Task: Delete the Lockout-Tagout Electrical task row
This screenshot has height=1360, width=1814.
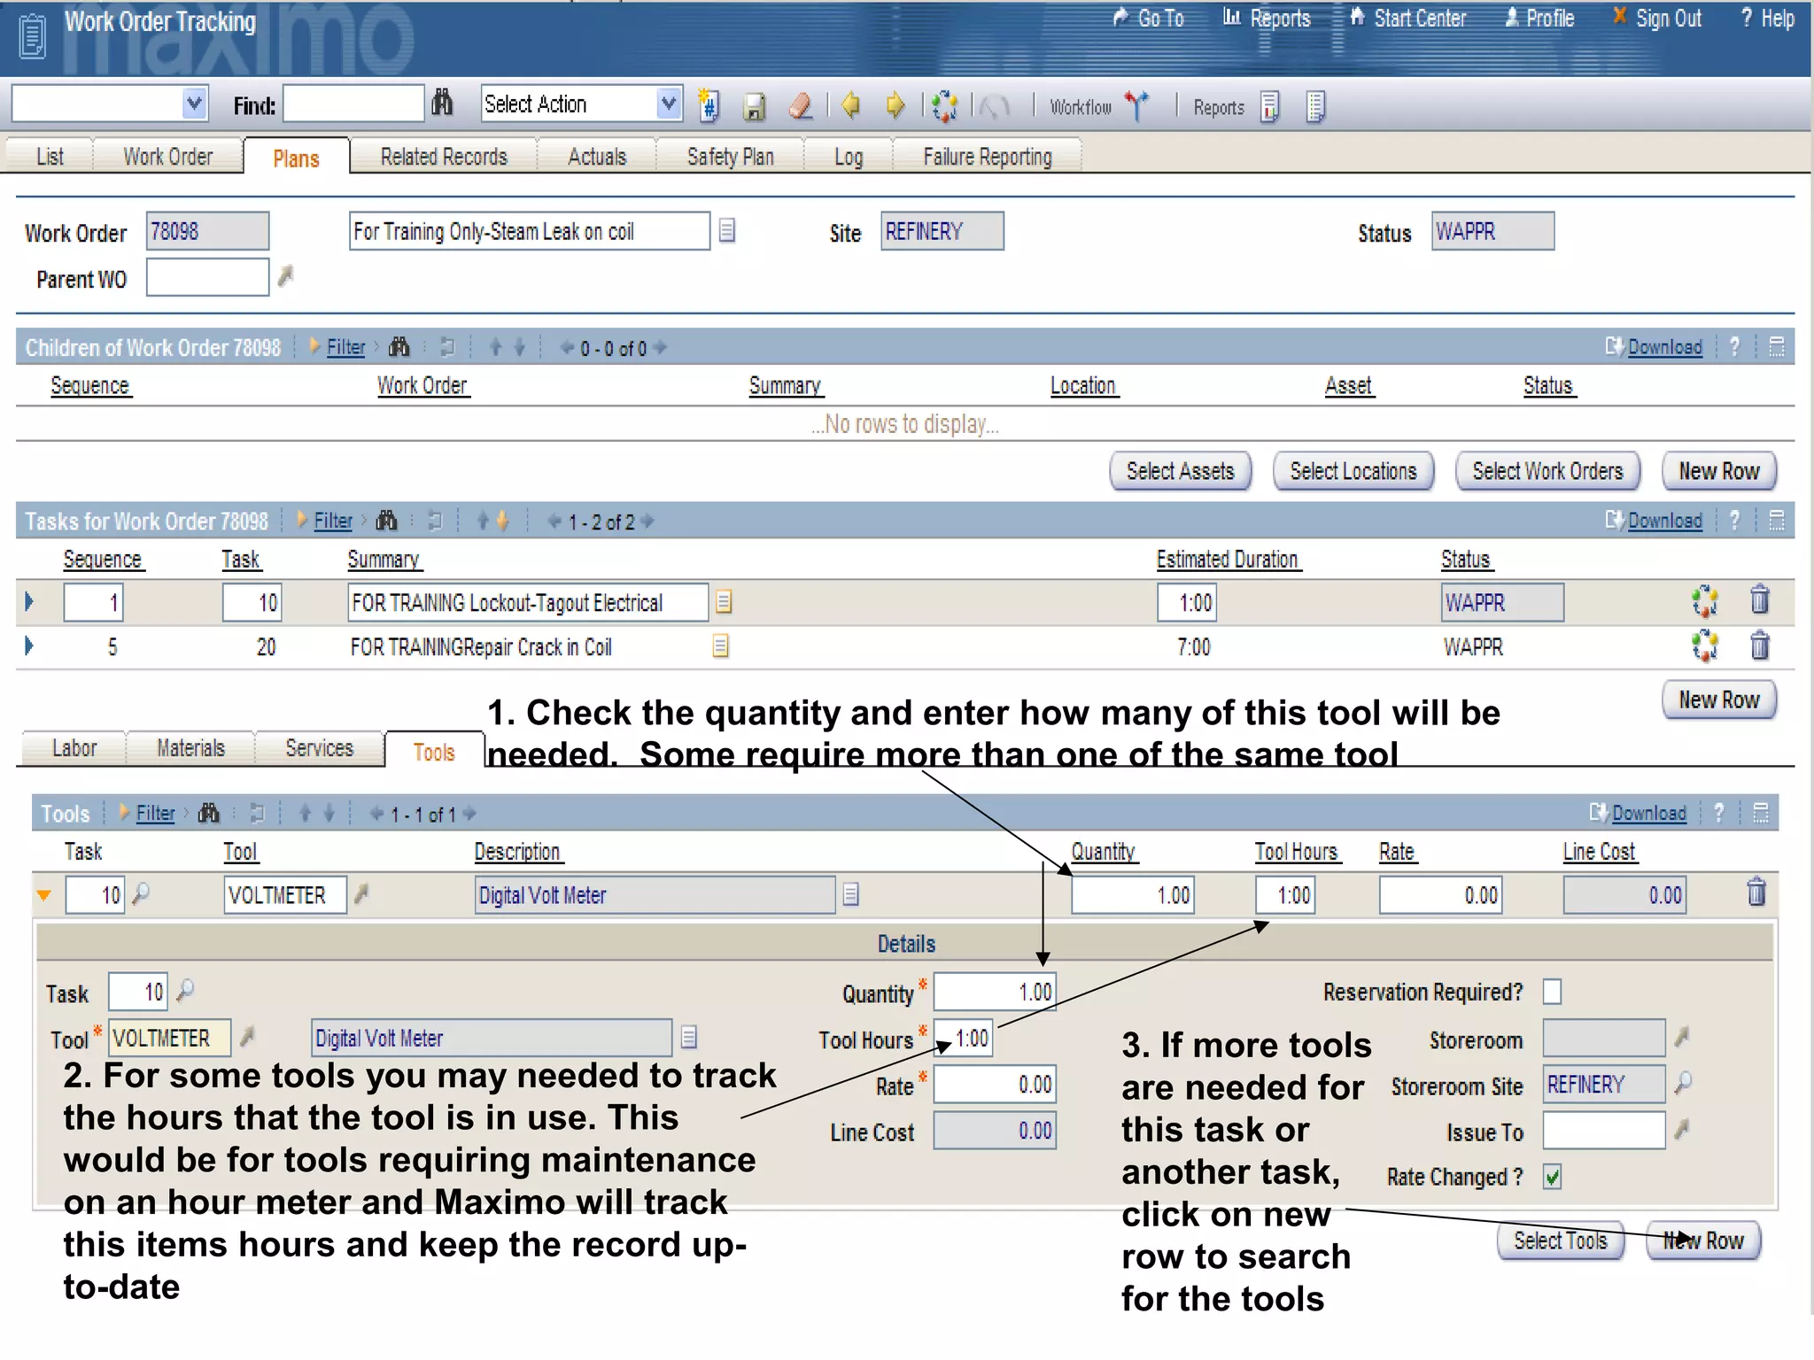Action: [1759, 601]
